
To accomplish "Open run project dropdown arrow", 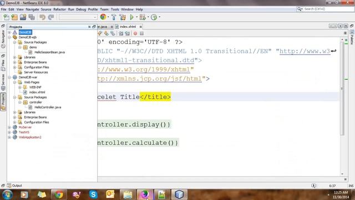I will pyautogui.click(x=137, y=17).
